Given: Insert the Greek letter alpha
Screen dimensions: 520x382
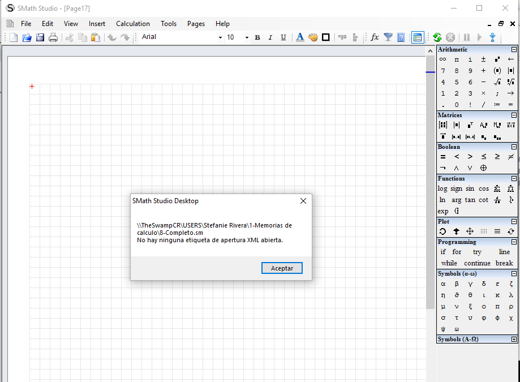Looking at the screenshot, I should point(443,284).
